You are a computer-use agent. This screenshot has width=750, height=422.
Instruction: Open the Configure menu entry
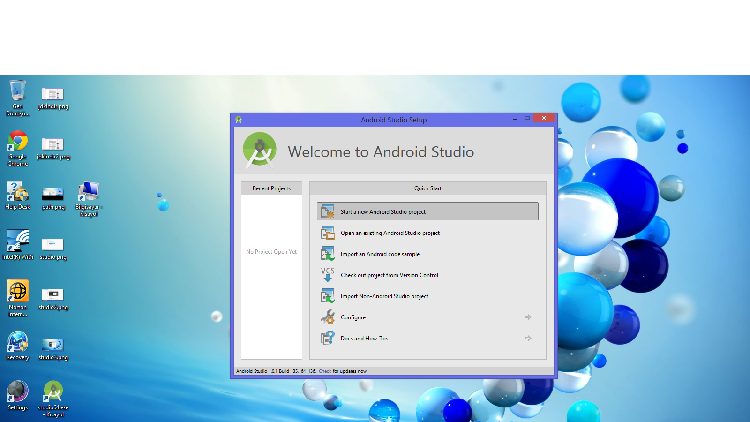click(x=427, y=317)
